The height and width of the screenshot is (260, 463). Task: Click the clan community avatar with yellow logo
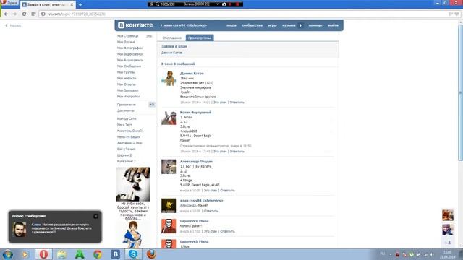point(169,205)
